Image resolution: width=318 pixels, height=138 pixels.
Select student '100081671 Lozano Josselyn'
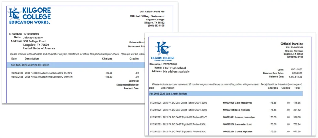(x=239, y=117)
